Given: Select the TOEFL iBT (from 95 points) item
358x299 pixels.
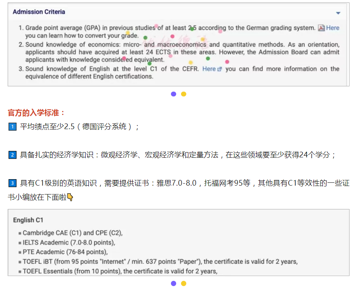Looking at the screenshot, I should coord(160,261).
